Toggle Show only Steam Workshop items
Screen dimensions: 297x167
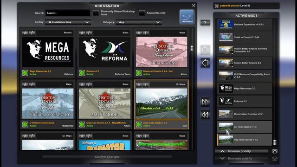point(96,13)
